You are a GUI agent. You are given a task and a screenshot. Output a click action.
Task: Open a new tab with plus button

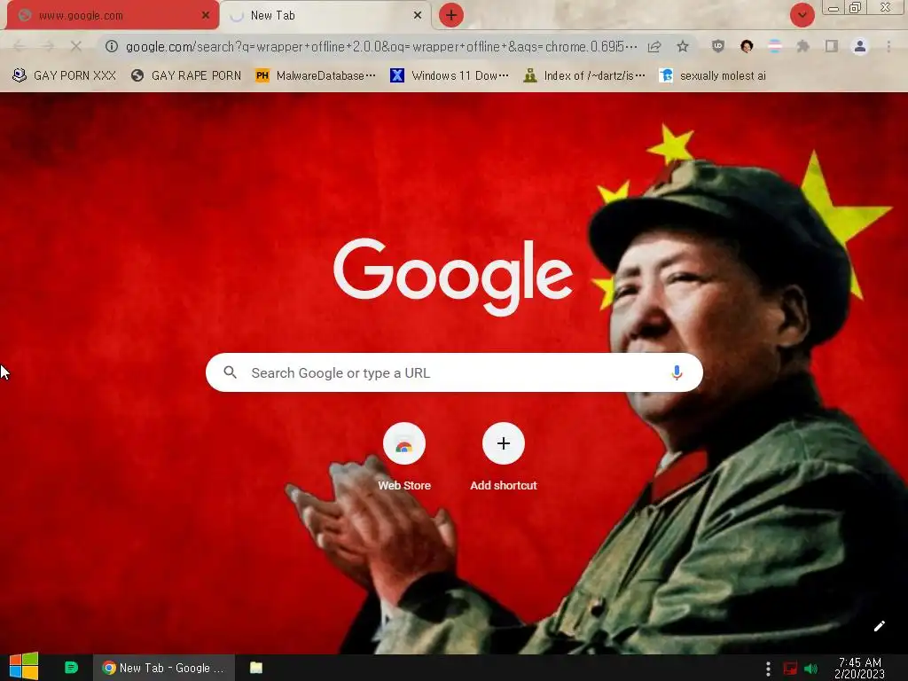pyautogui.click(x=451, y=15)
